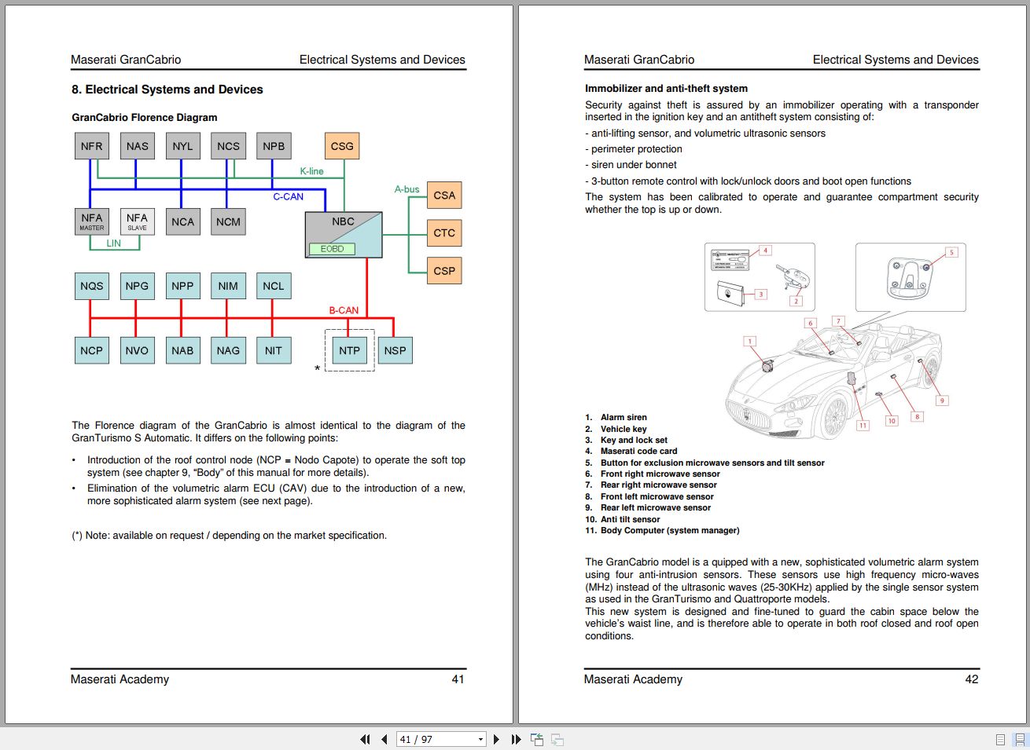Click the C-CAN label
The image size is (1030, 750).
(289, 196)
